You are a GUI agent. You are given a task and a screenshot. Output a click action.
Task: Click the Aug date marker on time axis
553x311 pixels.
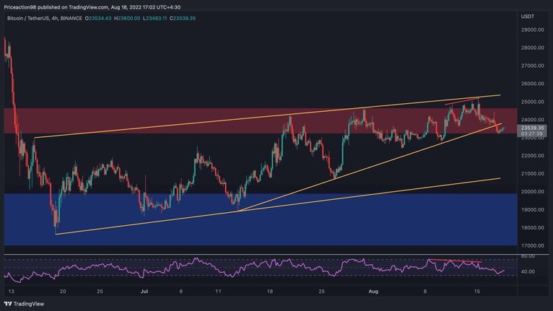[373, 292]
